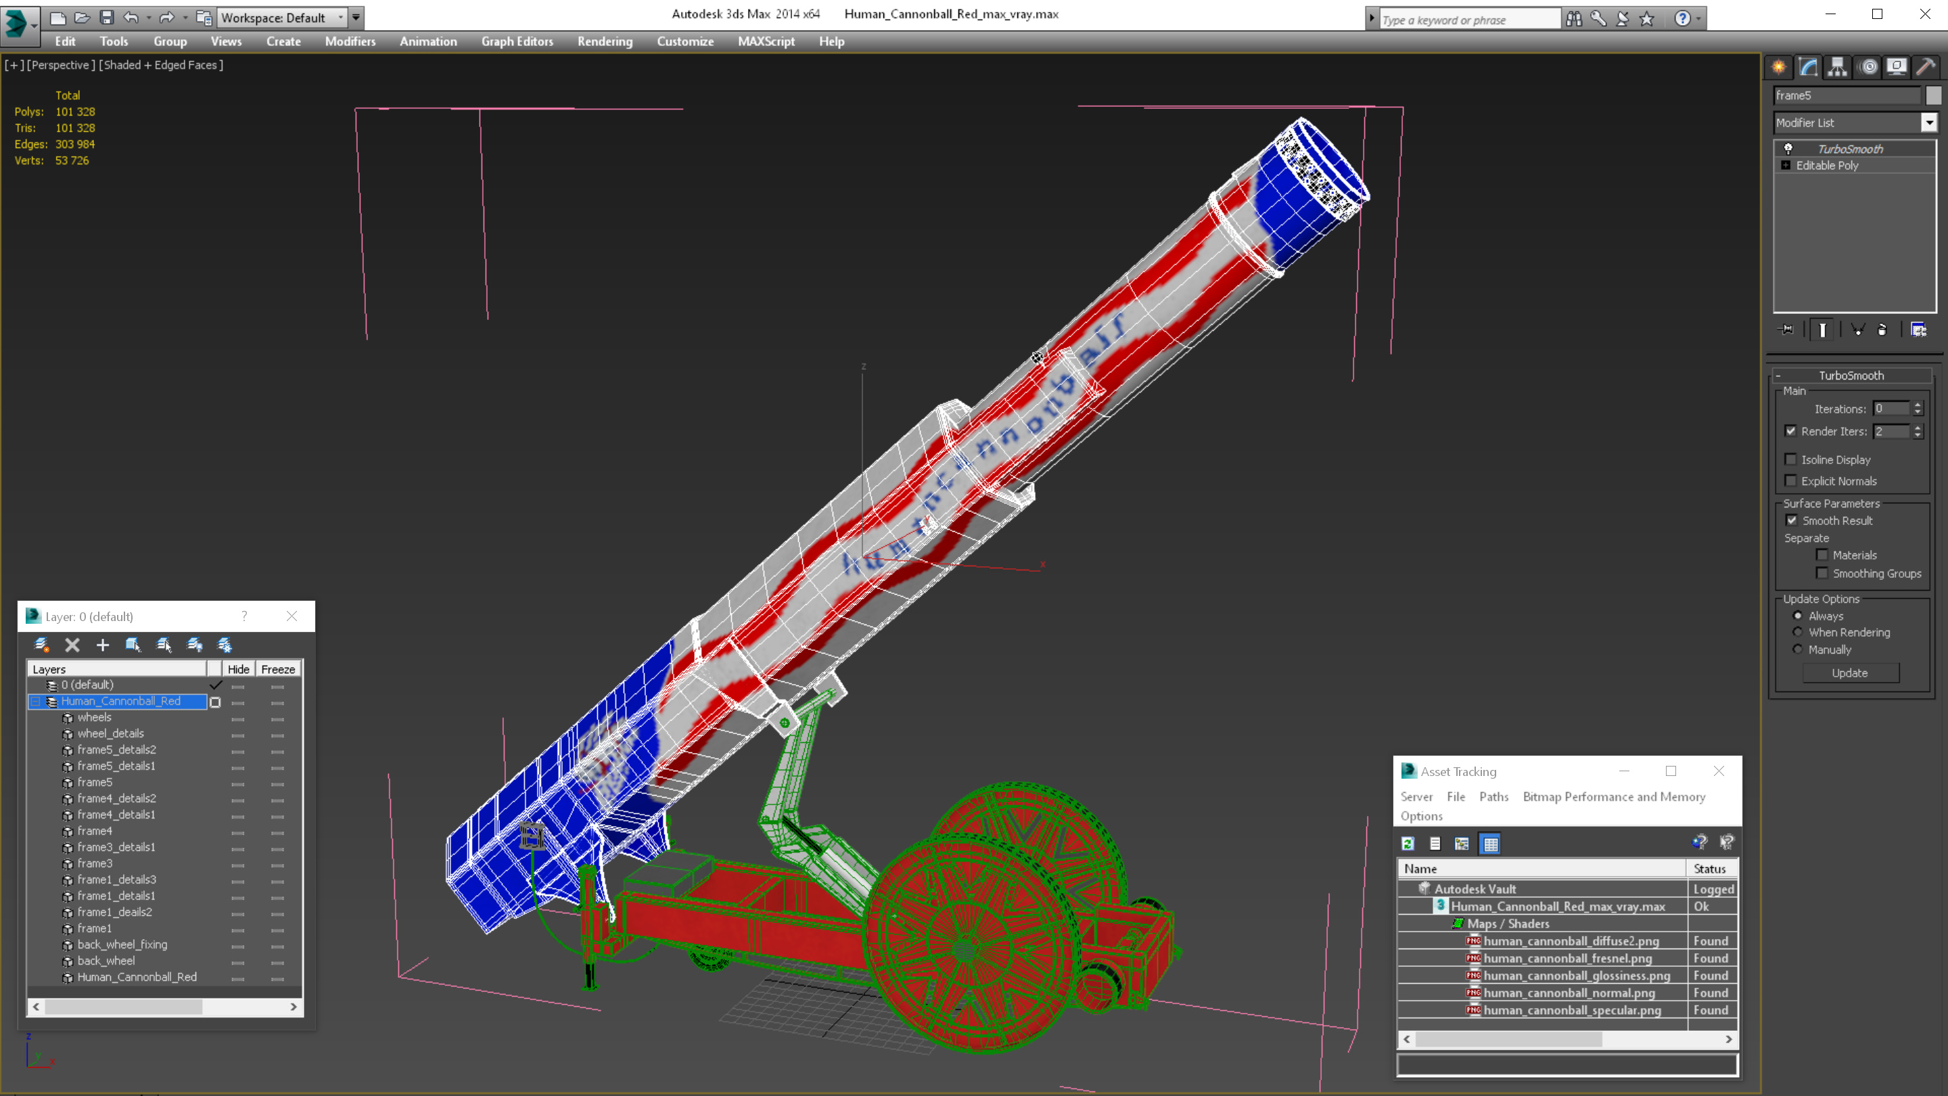
Task: Click the Add to layer plus icon in the Layer dialog
Action: pyautogui.click(x=103, y=645)
